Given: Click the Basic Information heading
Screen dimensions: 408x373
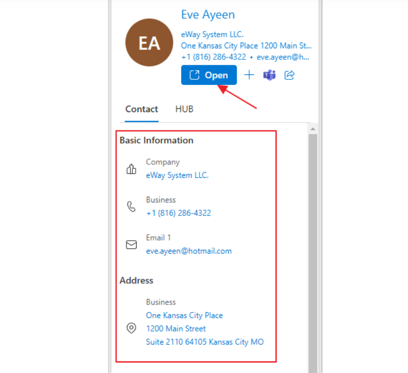Looking at the screenshot, I should [156, 141].
